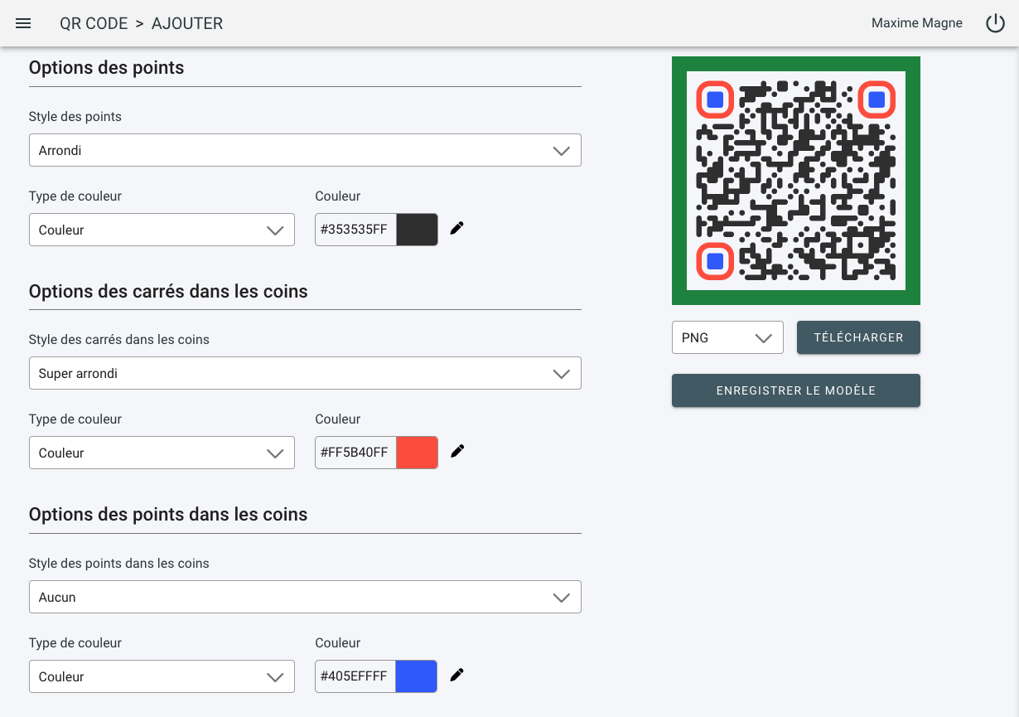Open the Style des points dropdown
This screenshot has width=1019, height=717.
pos(305,150)
